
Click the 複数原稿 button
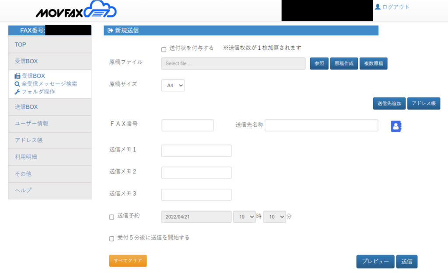(x=374, y=63)
